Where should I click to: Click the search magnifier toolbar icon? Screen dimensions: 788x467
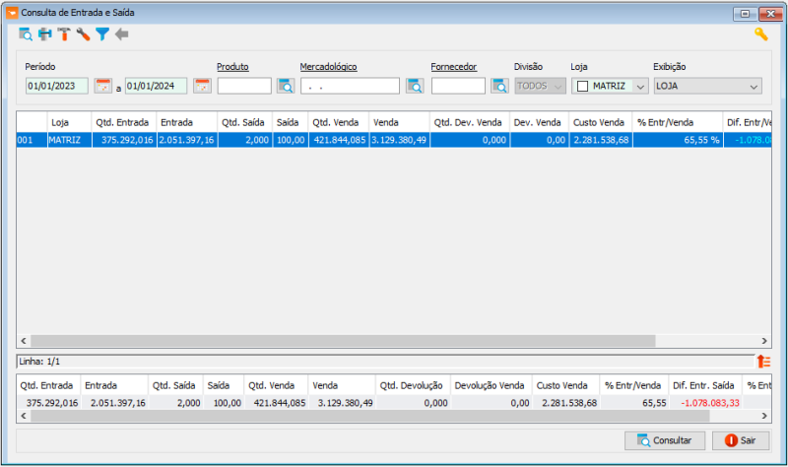point(26,34)
